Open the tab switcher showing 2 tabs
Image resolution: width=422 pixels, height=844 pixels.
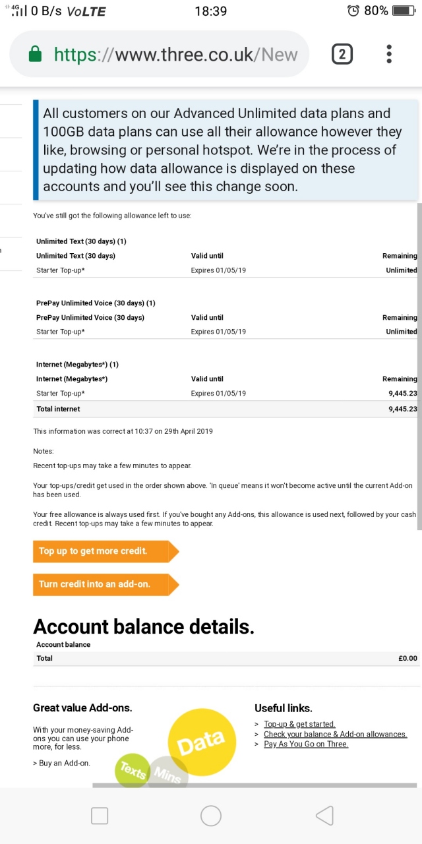click(x=342, y=54)
